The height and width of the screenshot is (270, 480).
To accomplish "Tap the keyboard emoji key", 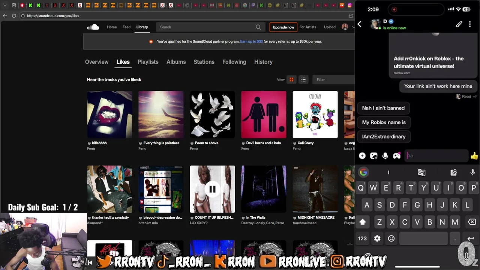I will coord(391,238).
